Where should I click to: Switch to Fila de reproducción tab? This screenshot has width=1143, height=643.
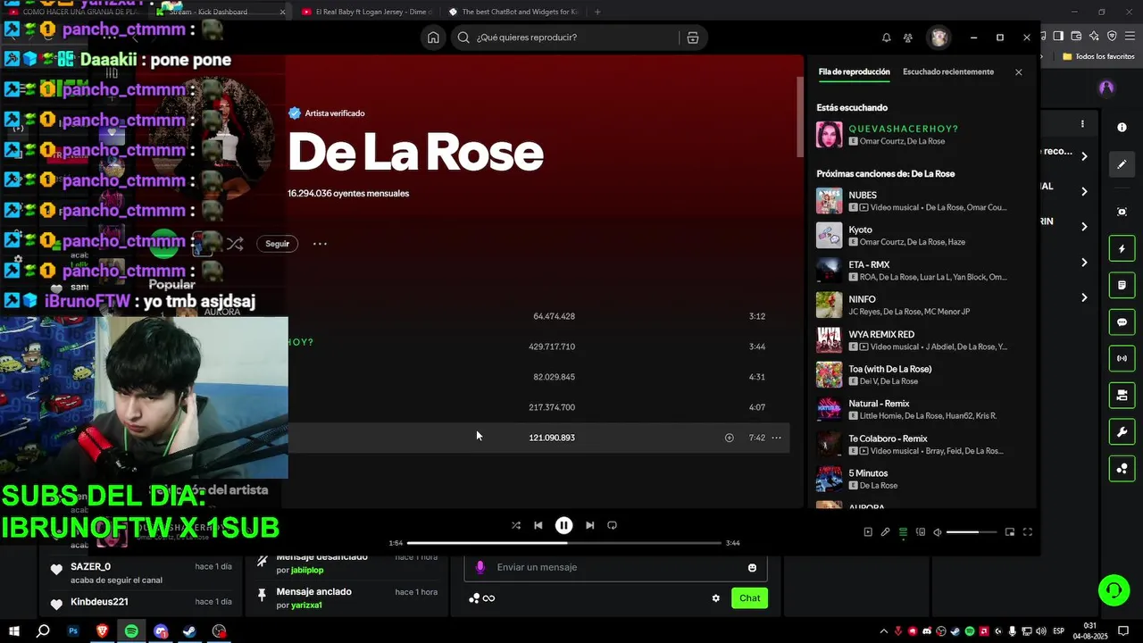click(854, 71)
